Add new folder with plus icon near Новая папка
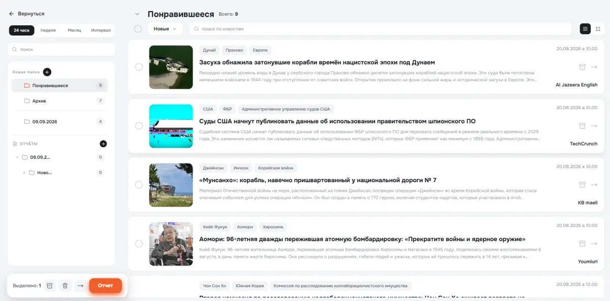Image resolution: width=610 pixels, height=301 pixels. [x=47, y=72]
